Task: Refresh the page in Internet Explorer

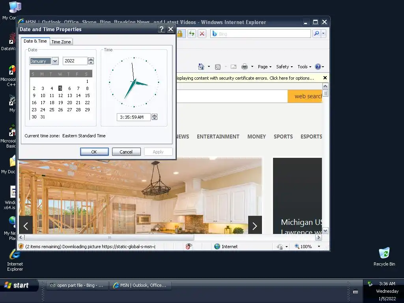Action: 192,34
